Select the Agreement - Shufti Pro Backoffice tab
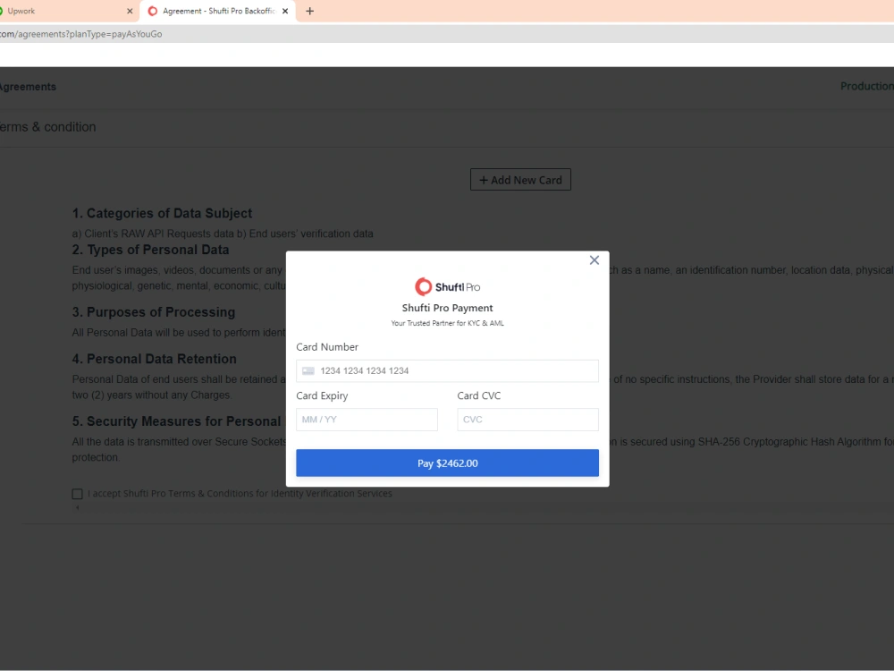The image size is (894, 671). tap(215, 13)
